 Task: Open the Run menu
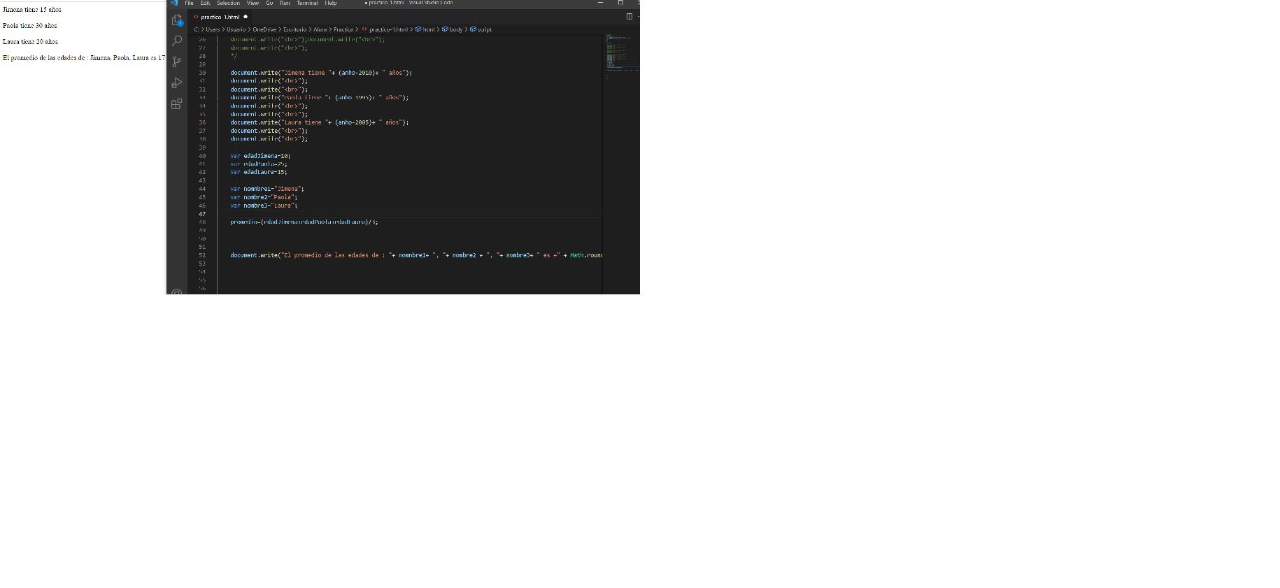(x=285, y=3)
